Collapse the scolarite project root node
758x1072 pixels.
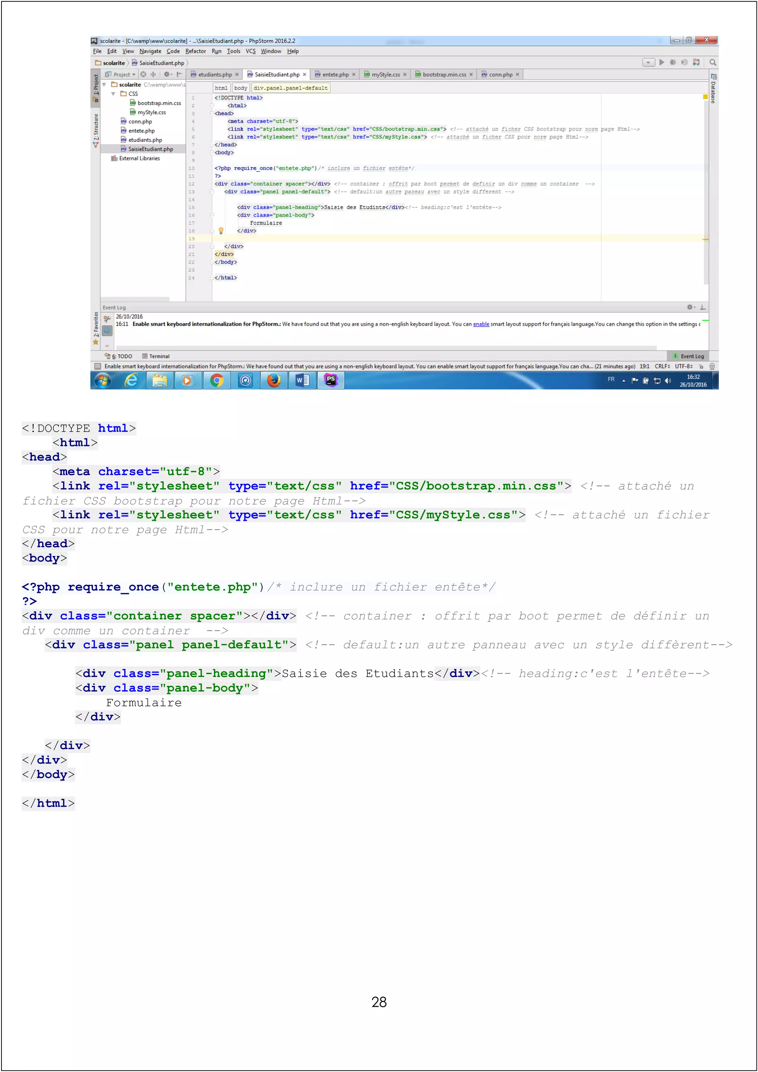[x=104, y=84]
